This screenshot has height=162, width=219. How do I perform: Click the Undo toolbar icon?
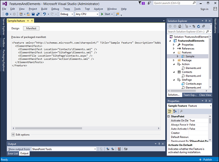point(44,14)
